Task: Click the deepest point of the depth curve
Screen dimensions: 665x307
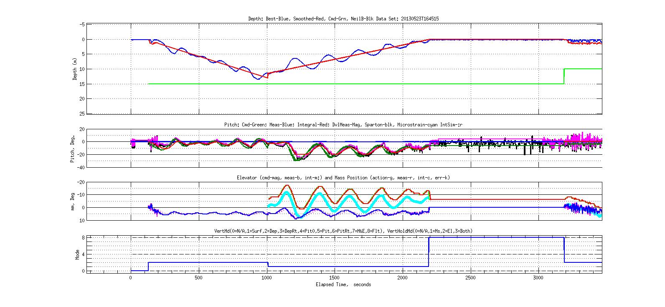Action: (x=259, y=79)
